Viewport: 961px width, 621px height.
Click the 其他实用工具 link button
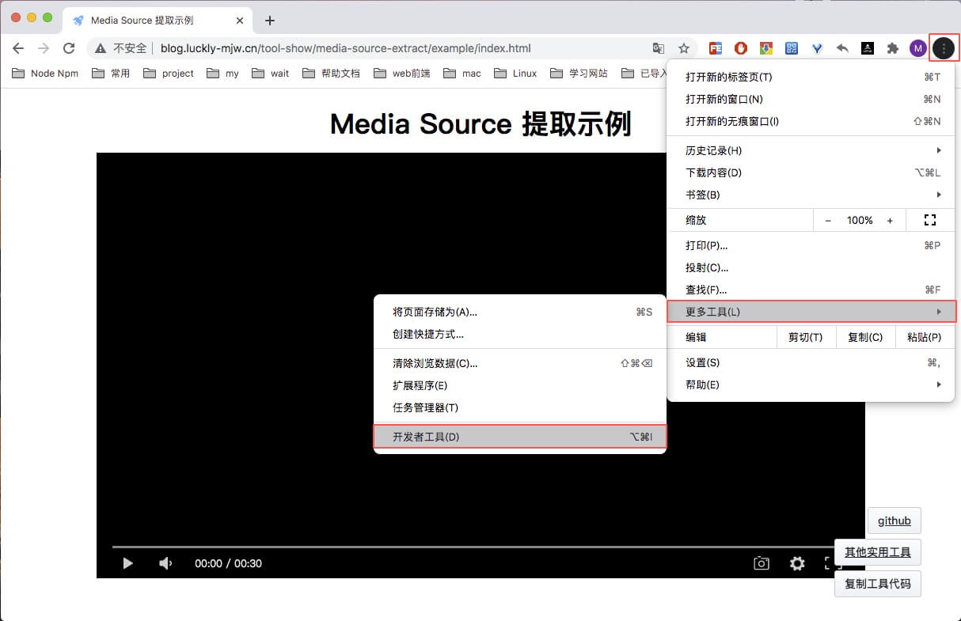[x=878, y=552]
